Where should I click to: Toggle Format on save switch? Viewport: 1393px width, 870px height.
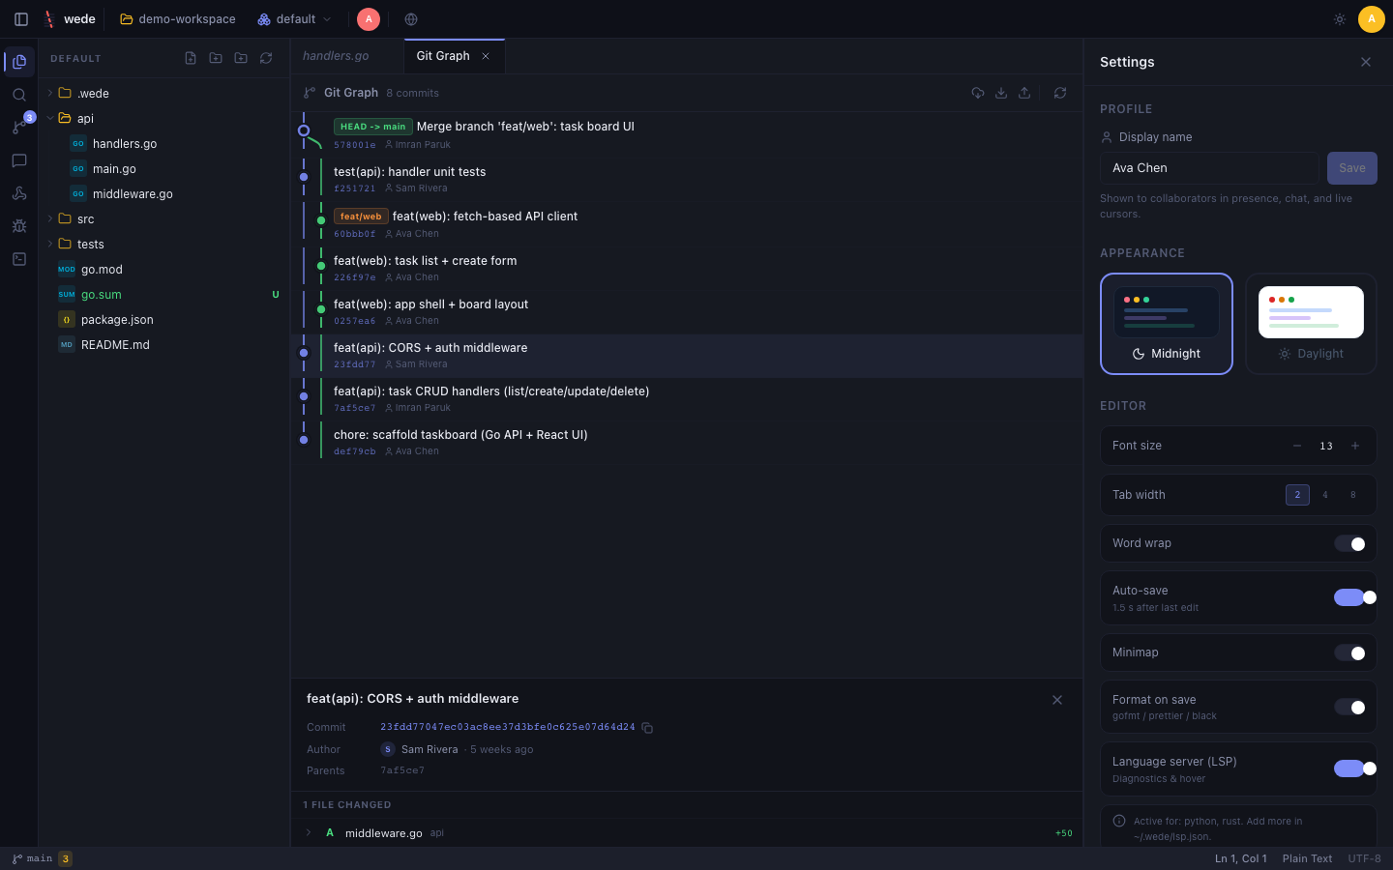pyautogui.click(x=1349, y=707)
